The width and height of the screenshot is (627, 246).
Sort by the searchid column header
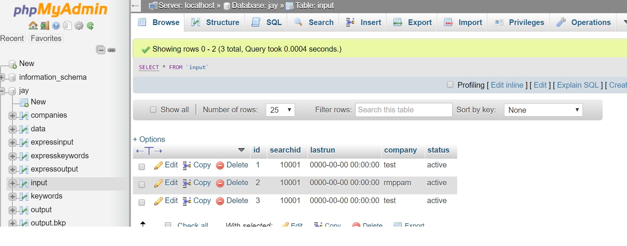285,150
